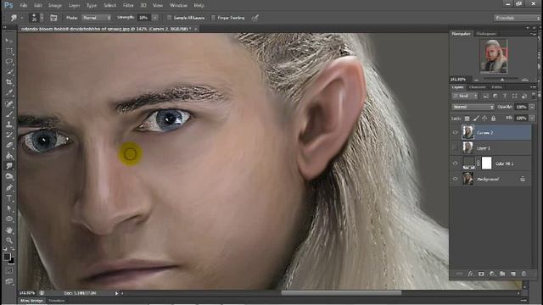The height and width of the screenshot is (305, 543).
Task: Select the Pen tool
Action: click(x=9, y=187)
